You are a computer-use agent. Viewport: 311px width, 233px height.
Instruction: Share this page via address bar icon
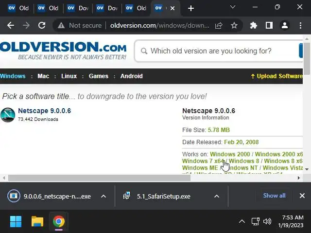219,25
